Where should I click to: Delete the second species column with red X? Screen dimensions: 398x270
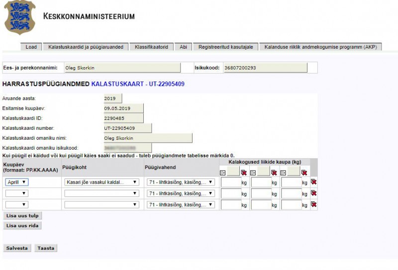coord(274,173)
